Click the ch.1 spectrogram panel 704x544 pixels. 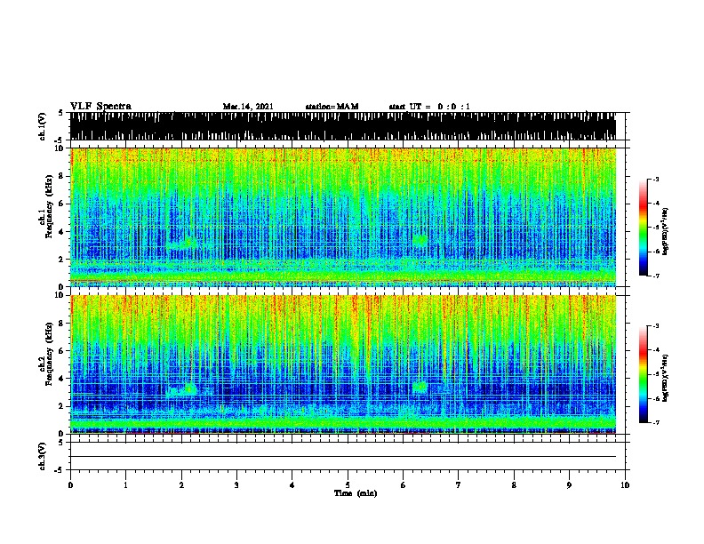coord(343,217)
